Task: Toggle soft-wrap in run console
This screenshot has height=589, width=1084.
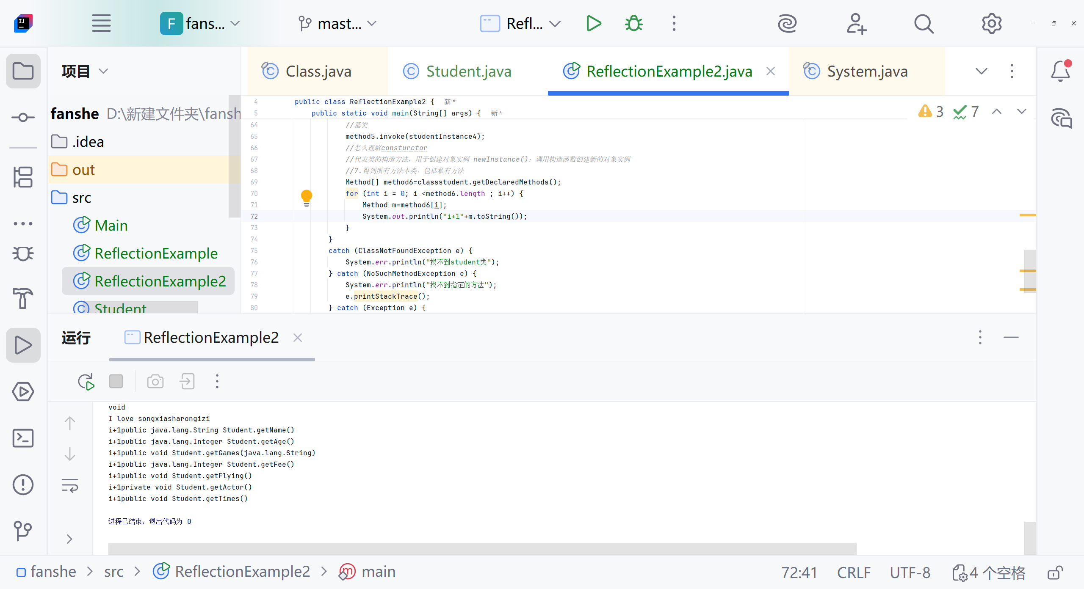Action: pos(70,486)
